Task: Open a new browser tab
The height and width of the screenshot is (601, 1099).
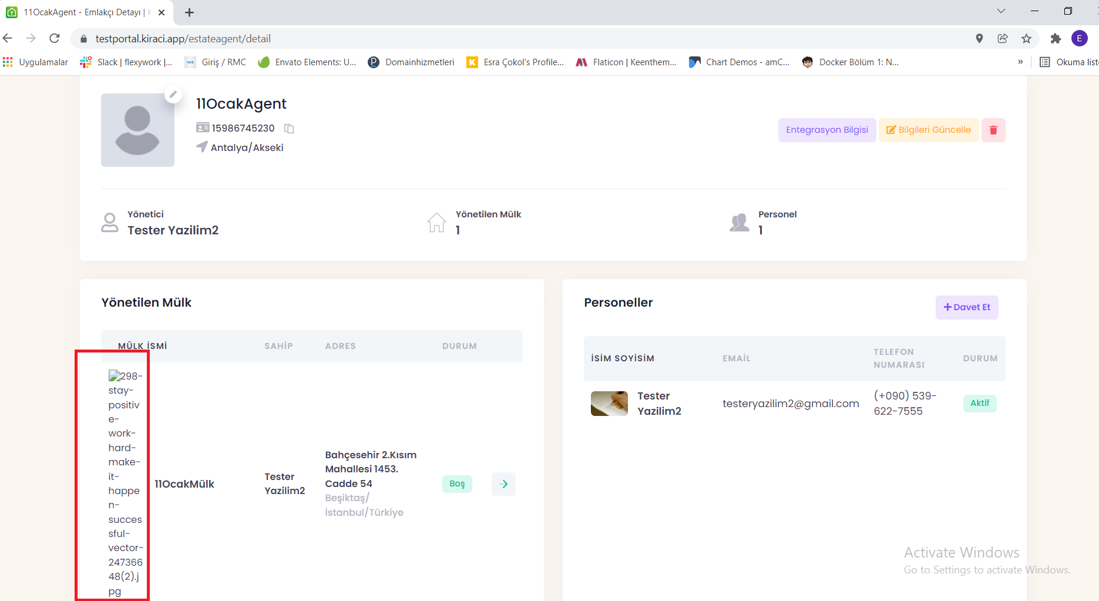Action: [189, 12]
